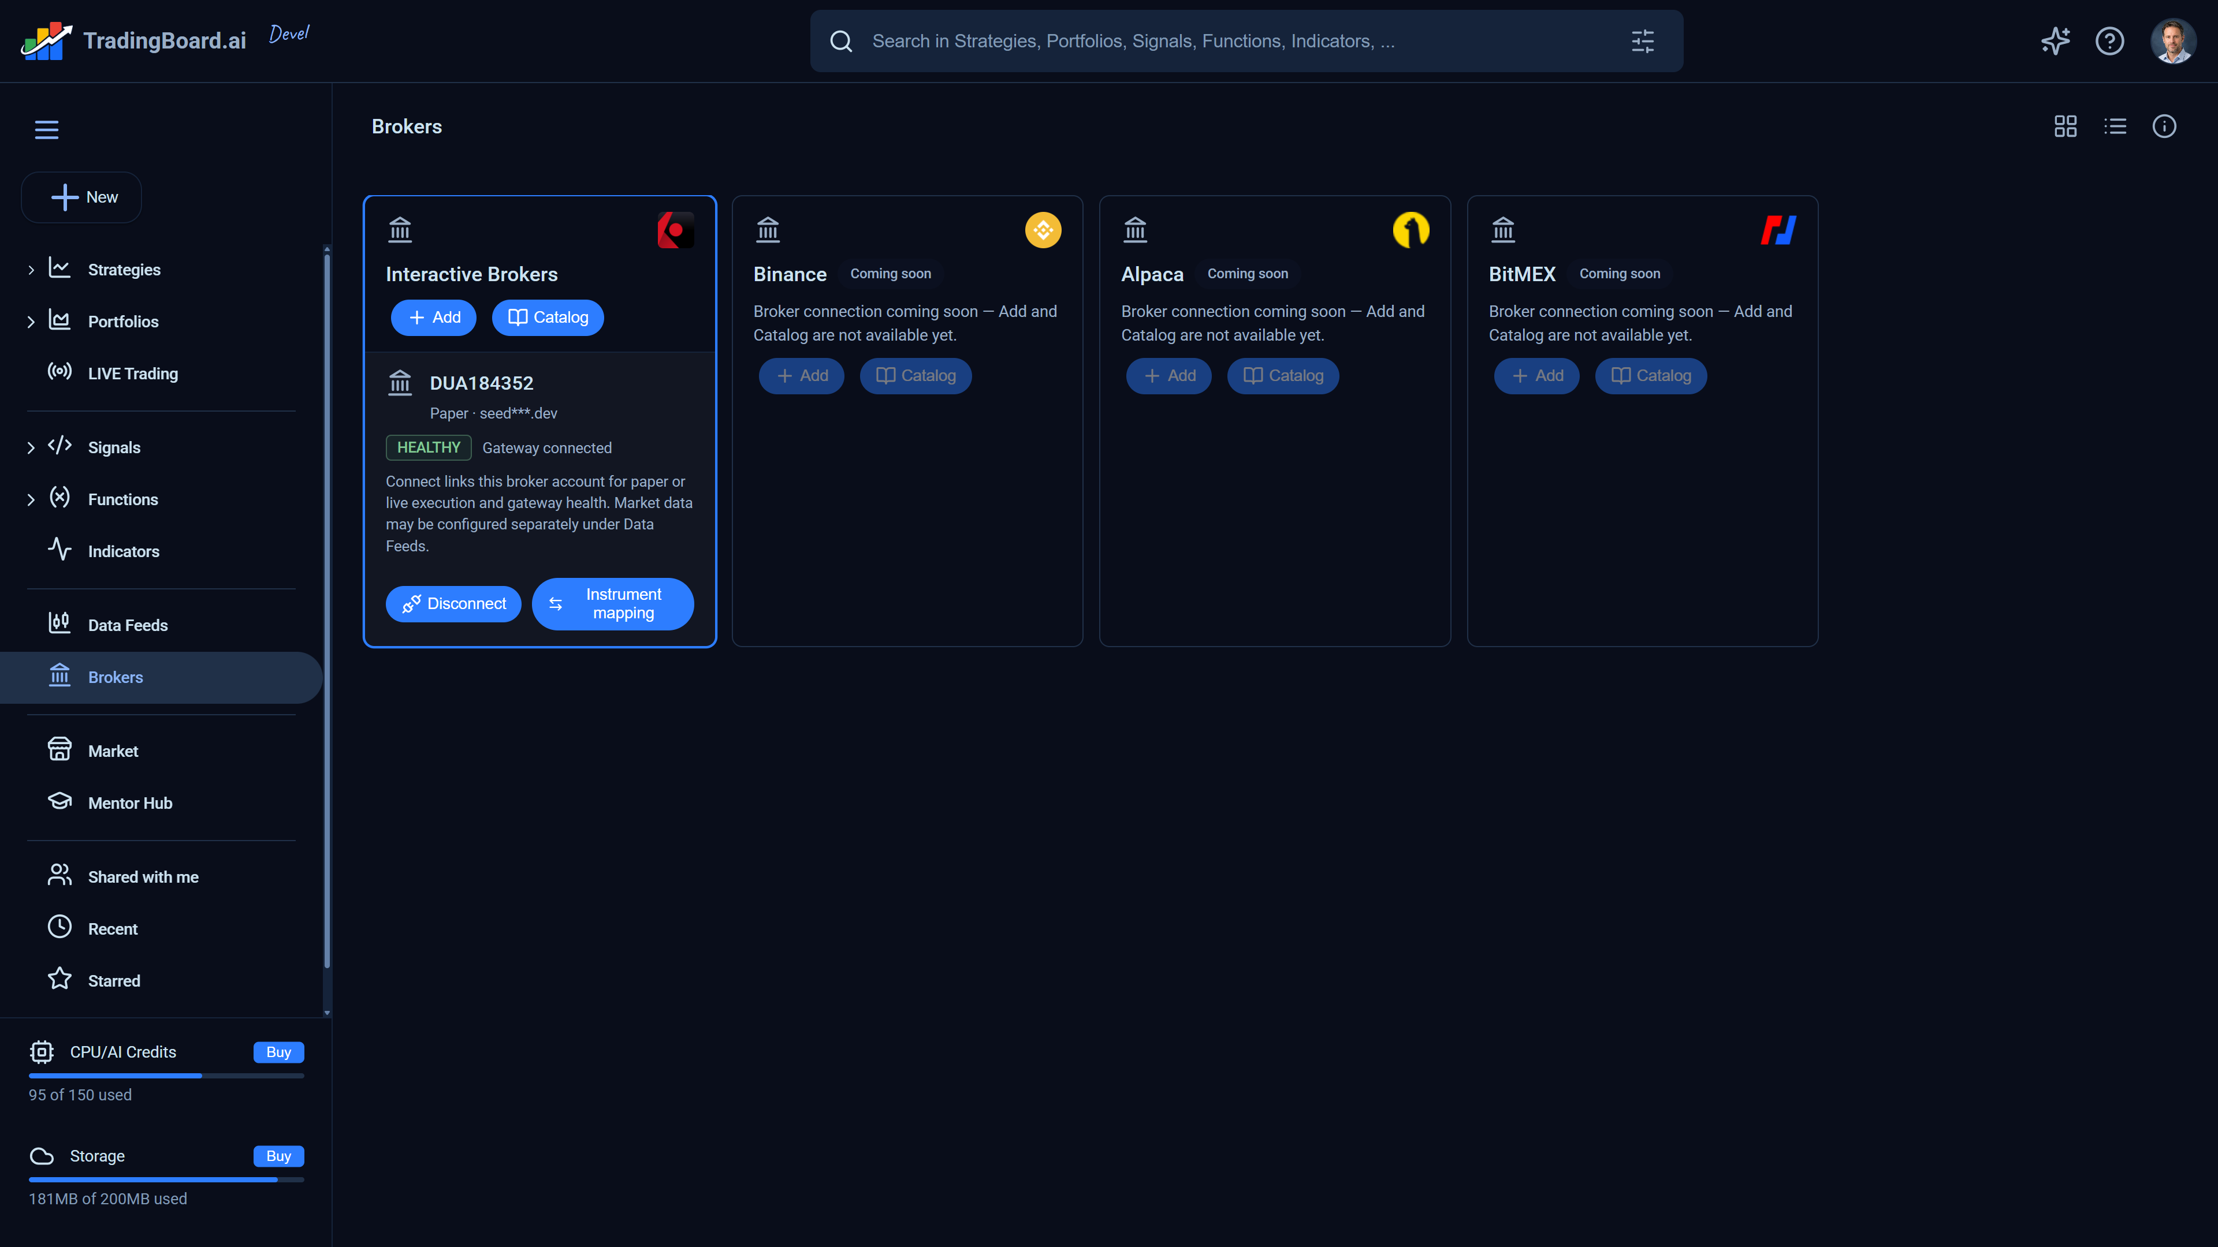Click the Alpaca llama logo
Viewport: 2218px width, 1247px height.
click(1411, 230)
